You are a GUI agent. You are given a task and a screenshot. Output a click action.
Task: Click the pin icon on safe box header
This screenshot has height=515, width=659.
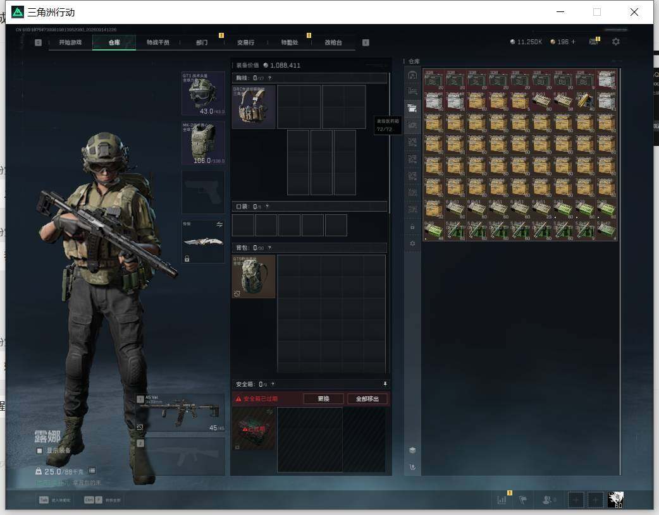click(385, 384)
